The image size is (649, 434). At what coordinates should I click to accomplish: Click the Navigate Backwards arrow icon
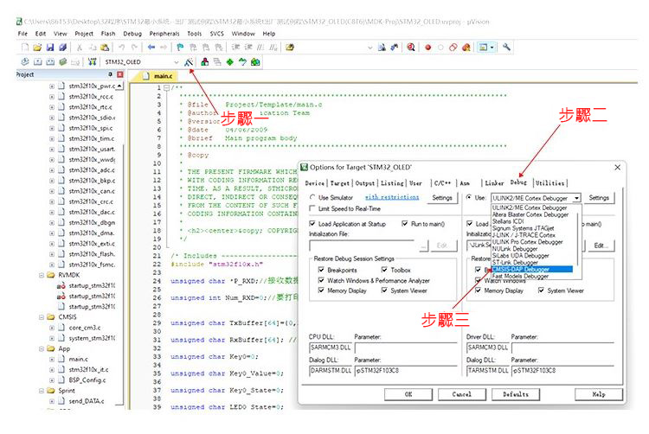tap(151, 47)
